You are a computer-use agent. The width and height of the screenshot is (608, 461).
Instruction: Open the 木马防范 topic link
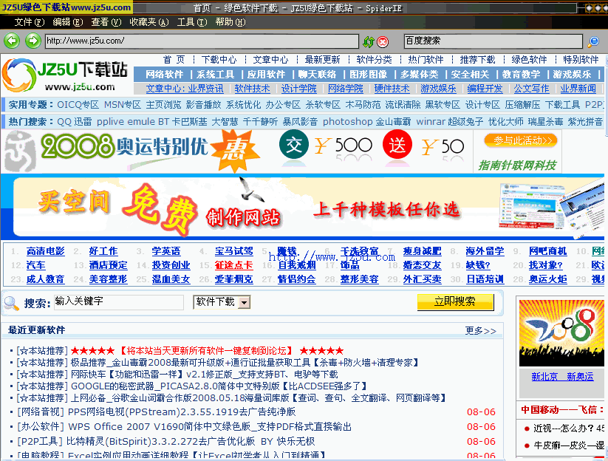(363, 105)
